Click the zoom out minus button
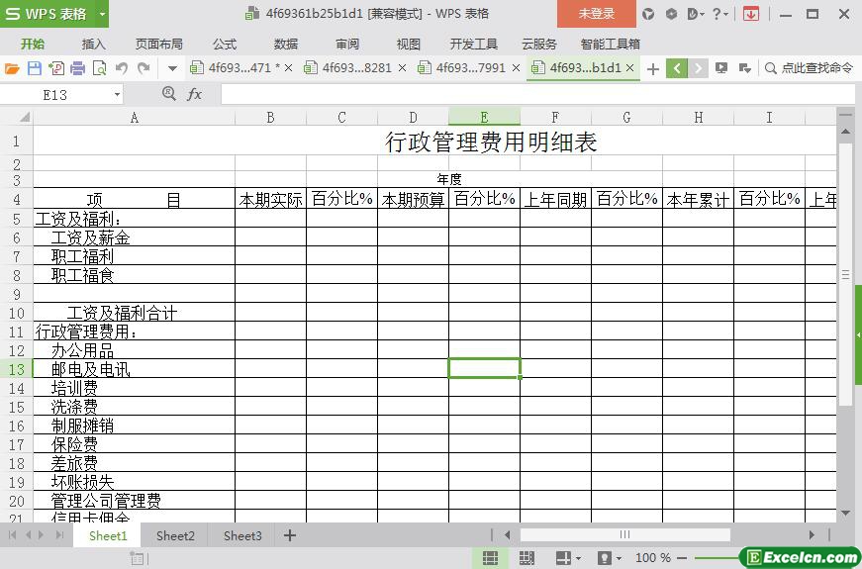This screenshot has width=862, height=569. click(x=682, y=558)
